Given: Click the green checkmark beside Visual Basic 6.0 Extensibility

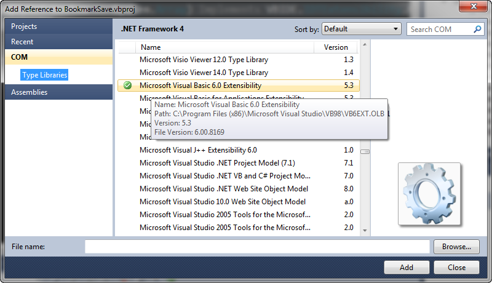Looking at the screenshot, I should [127, 86].
